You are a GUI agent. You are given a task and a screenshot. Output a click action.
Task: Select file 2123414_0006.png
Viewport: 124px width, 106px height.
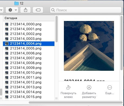29,53
